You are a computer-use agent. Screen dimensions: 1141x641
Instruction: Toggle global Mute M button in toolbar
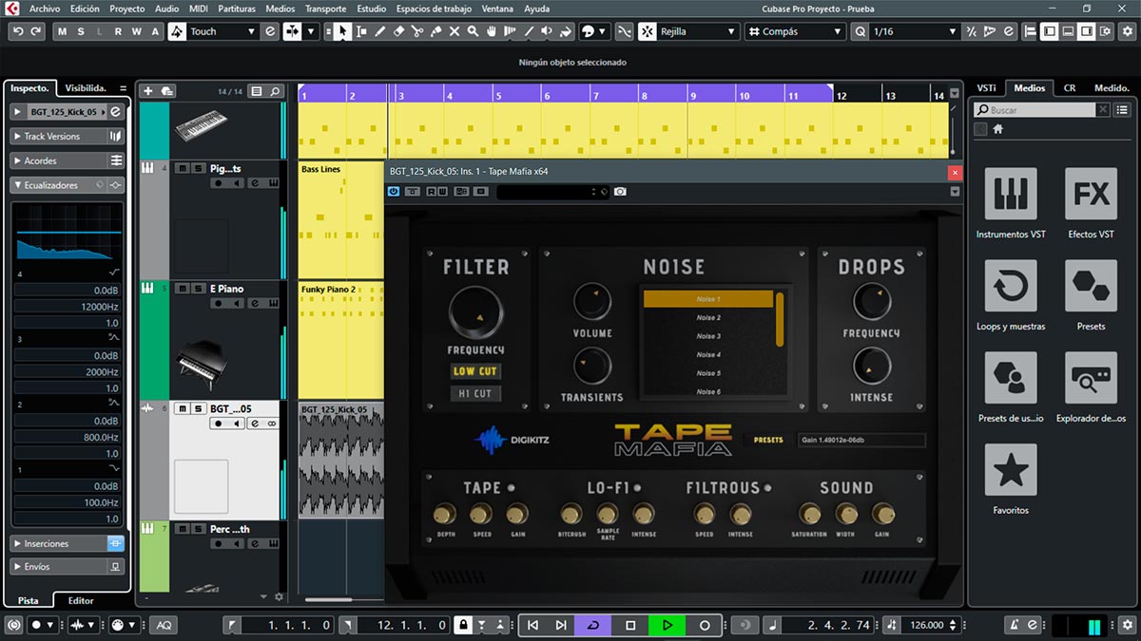tap(63, 31)
